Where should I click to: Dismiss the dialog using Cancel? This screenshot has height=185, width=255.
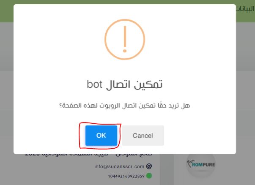(143, 136)
